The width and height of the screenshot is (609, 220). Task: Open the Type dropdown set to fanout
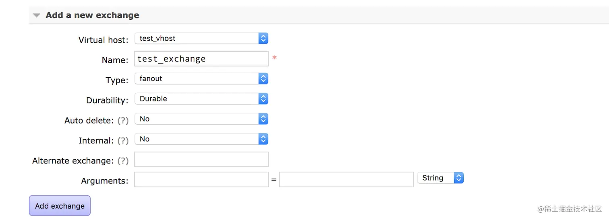coord(201,79)
